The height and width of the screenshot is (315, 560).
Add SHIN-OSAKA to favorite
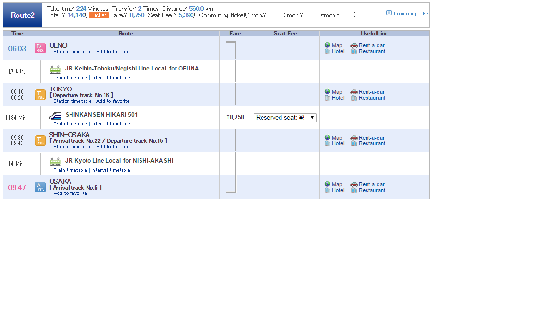[x=113, y=147]
